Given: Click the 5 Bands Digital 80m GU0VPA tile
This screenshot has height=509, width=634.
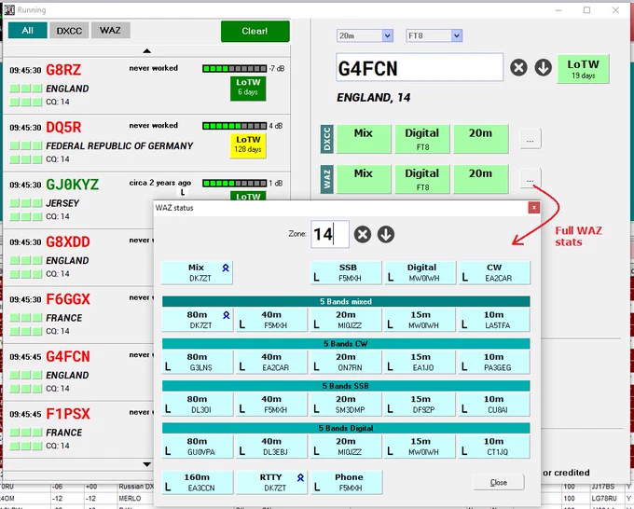Looking at the screenshot, I should [198, 447].
